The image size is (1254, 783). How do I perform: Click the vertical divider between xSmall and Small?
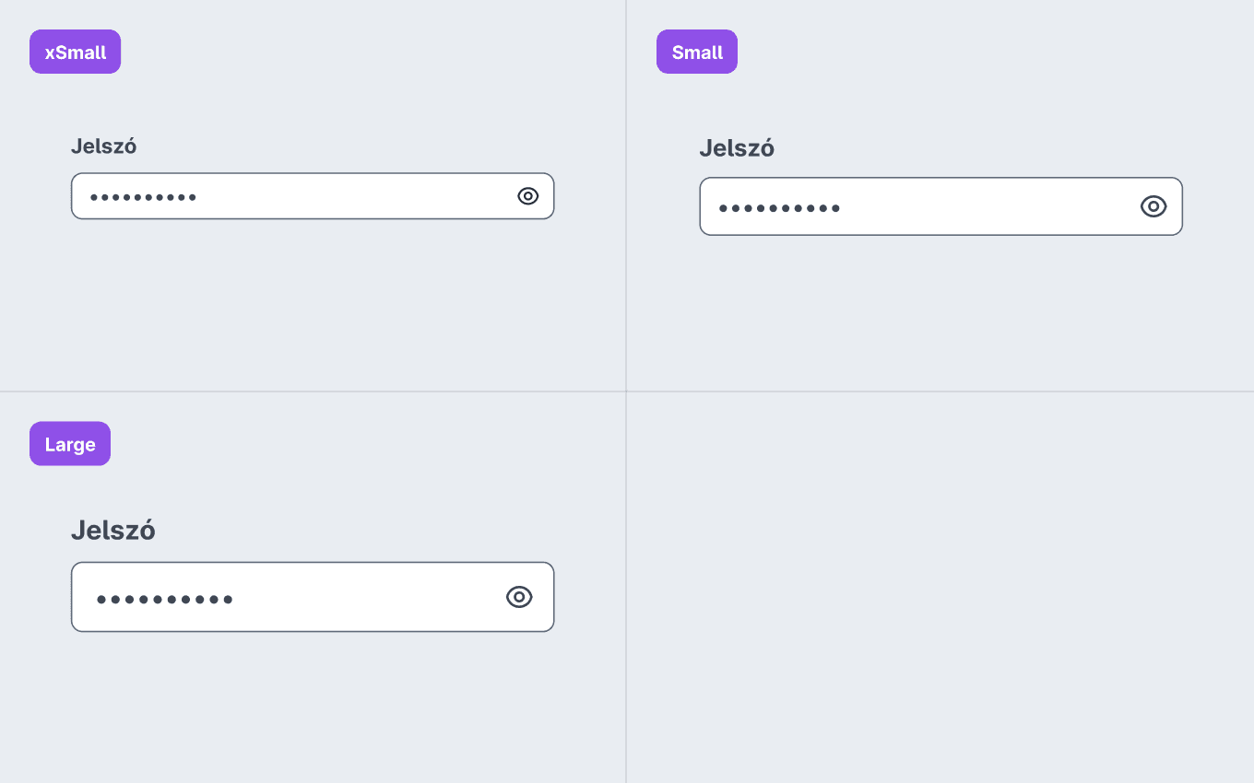click(626, 195)
